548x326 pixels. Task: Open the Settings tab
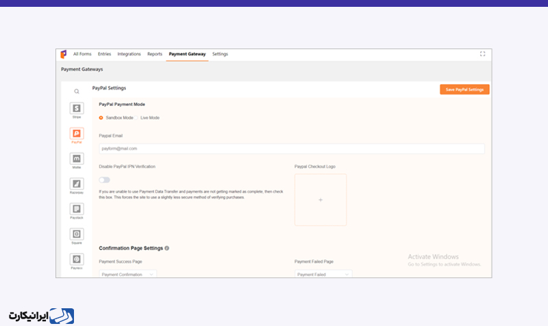click(220, 54)
